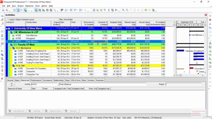Click Planned Value Cost $152,680.00 cell
The height and width of the screenshot is (119, 212).
tap(129, 28)
